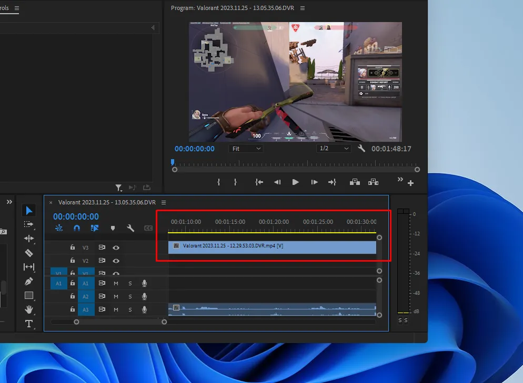Toggle timeline Snap magnet

pyautogui.click(x=77, y=228)
